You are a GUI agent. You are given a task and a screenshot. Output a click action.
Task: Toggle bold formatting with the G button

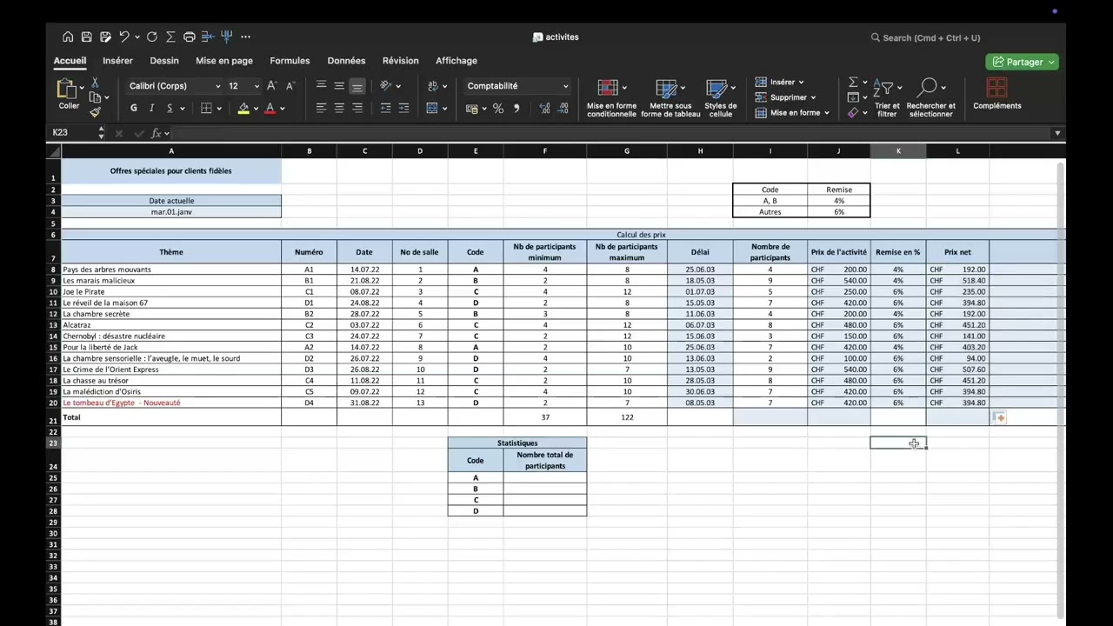[133, 108]
